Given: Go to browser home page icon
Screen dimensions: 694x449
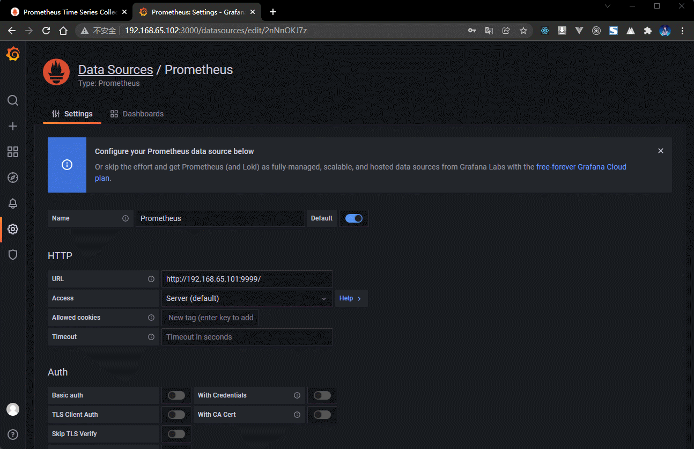Looking at the screenshot, I should coord(63,31).
